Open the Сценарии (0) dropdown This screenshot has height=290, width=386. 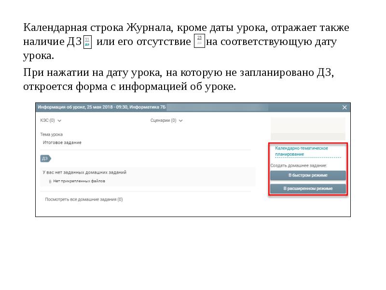tap(166, 120)
